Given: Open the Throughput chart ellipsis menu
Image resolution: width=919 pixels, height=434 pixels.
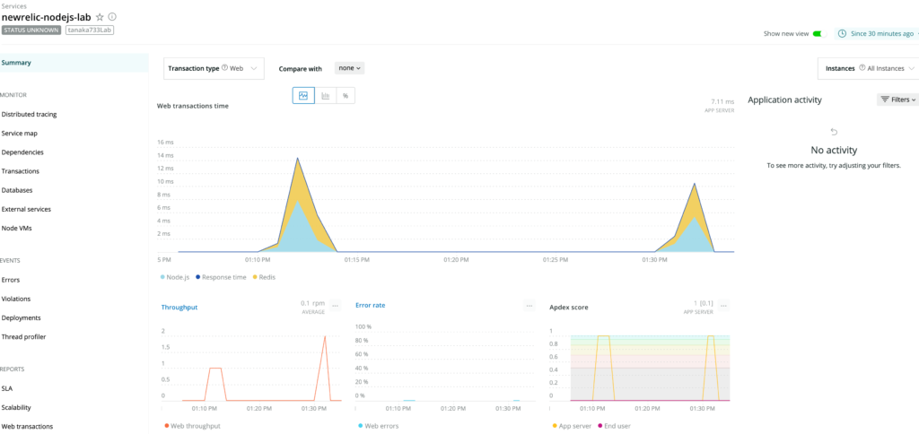Looking at the screenshot, I should point(336,306).
